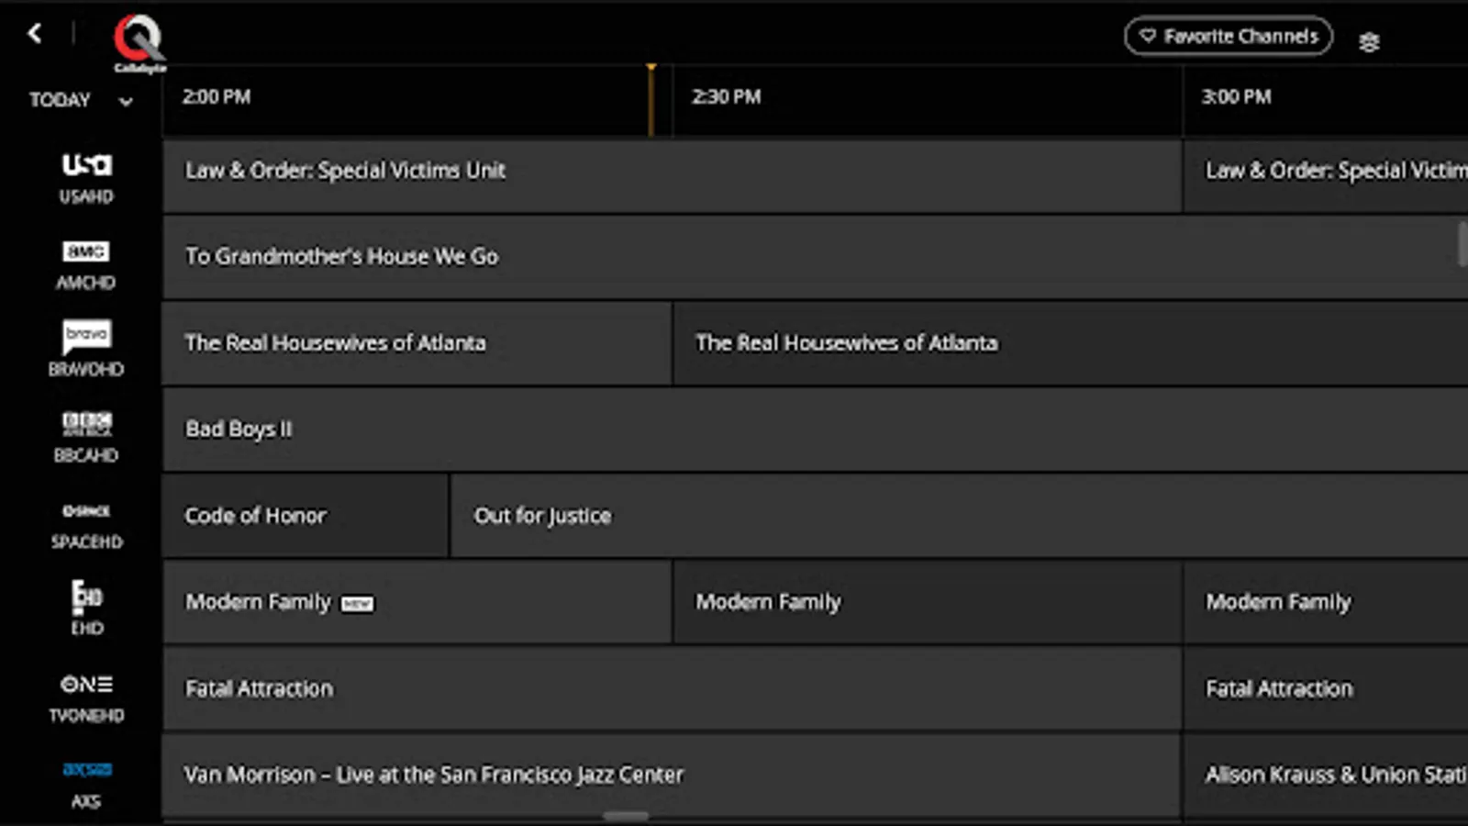Open Law & Order: SVU at 3:00 PM

click(1326, 176)
